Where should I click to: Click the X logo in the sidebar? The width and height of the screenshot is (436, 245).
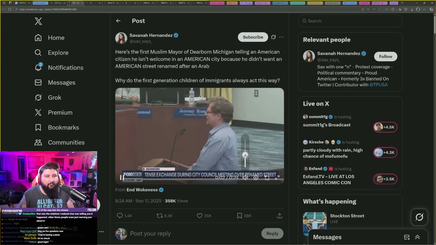[x=38, y=21]
